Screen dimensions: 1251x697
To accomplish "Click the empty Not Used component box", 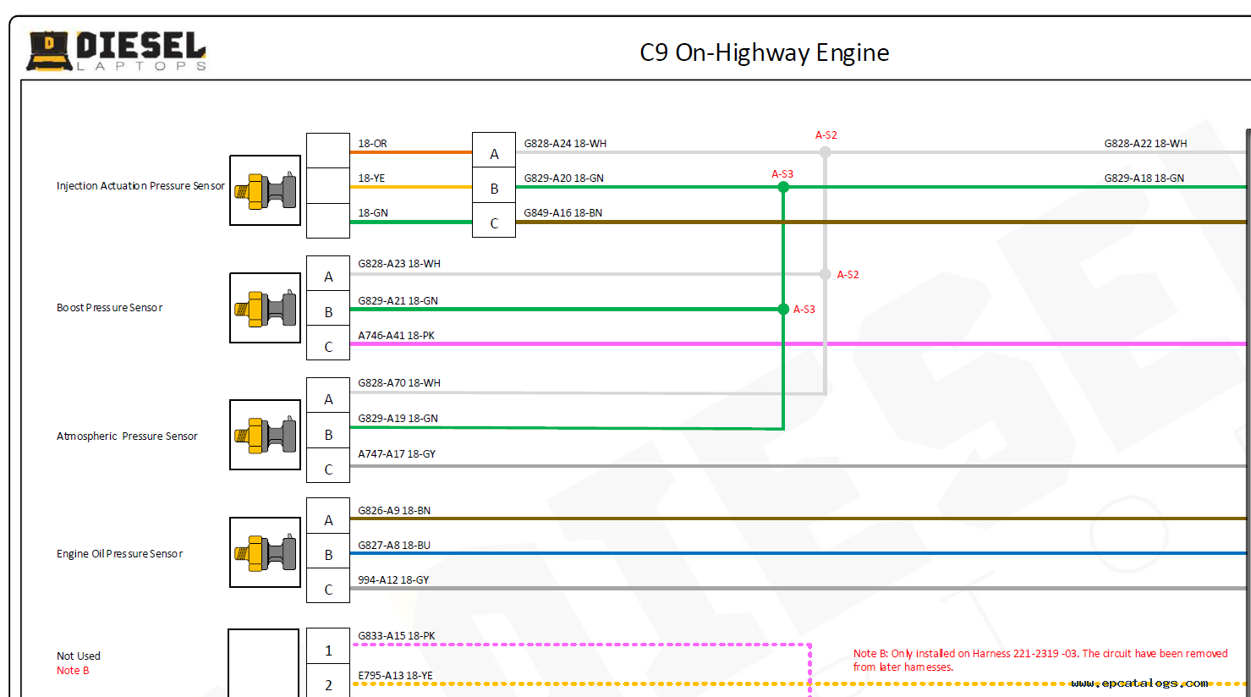I will click(x=263, y=662).
